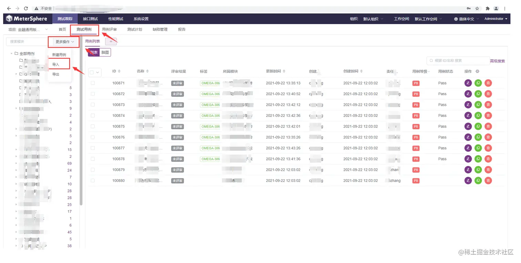The height and width of the screenshot is (263, 521).
Task: Open 报告 tab
Action: coord(182,30)
